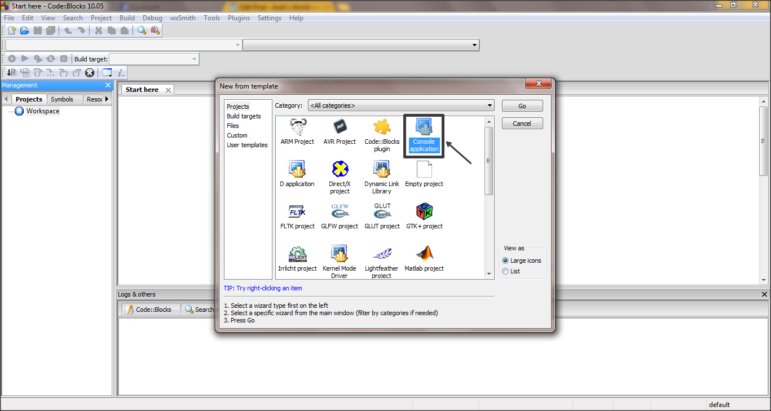Open the Category dropdown

coord(401,105)
